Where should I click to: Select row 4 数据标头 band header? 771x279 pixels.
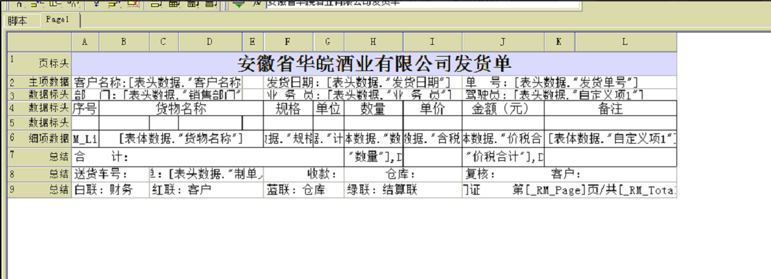point(39,108)
